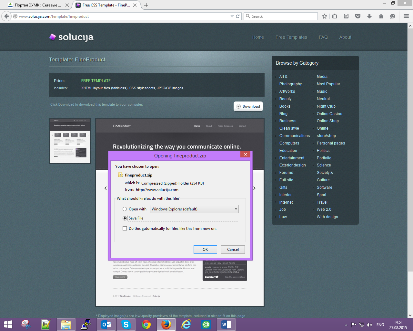Open Windows Start button
The width and height of the screenshot is (413, 331).
(x=8, y=325)
